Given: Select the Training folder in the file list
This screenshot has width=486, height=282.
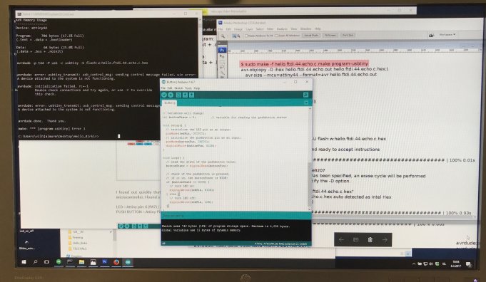Looking at the screenshot, I should (76, 237).
